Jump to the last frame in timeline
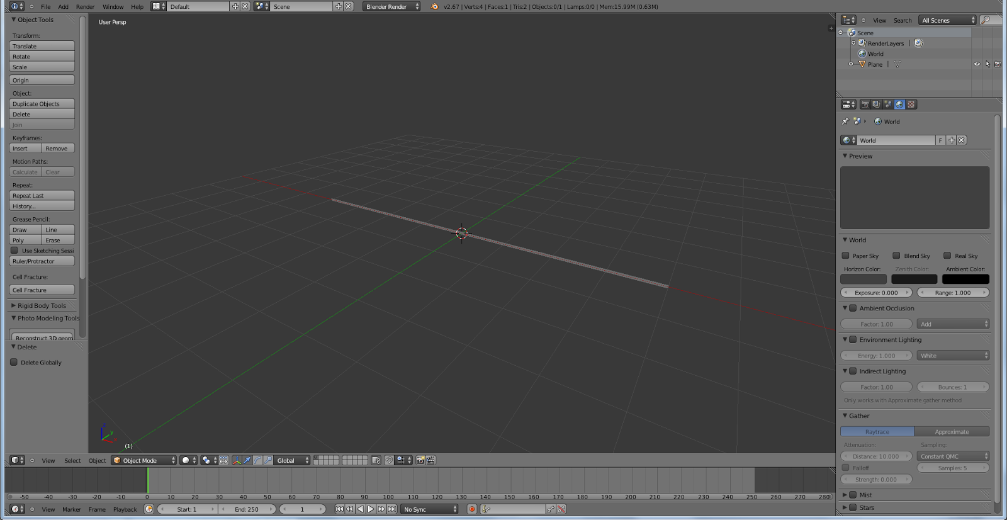The width and height of the screenshot is (1007, 520). 392,509
